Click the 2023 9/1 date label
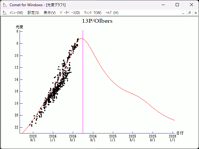The image size is (199, 149). pos(33,138)
